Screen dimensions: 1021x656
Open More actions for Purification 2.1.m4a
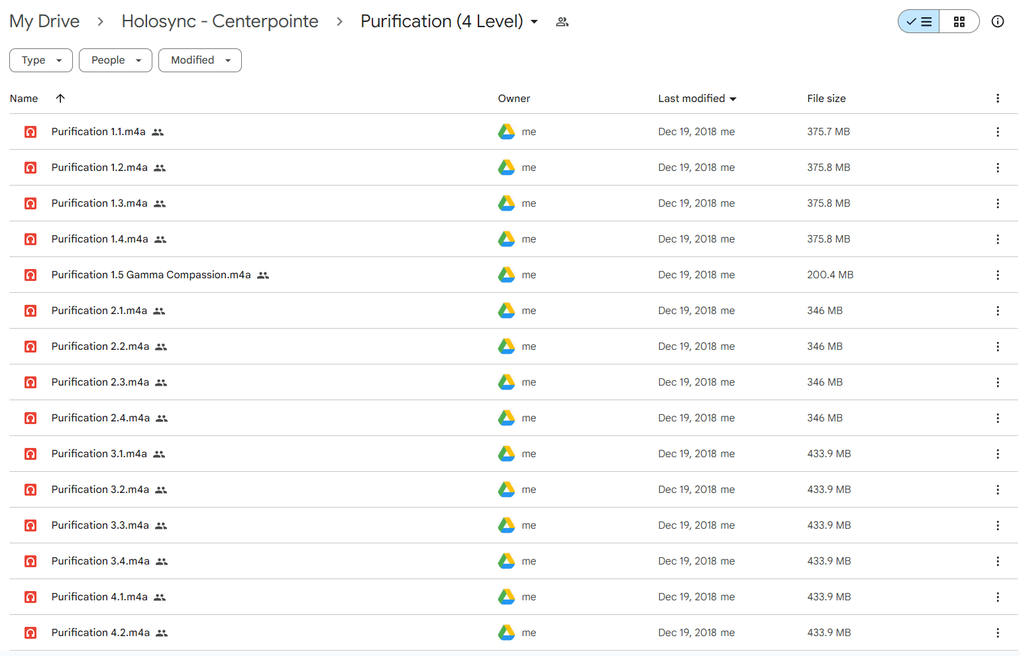pyautogui.click(x=997, y=311)
